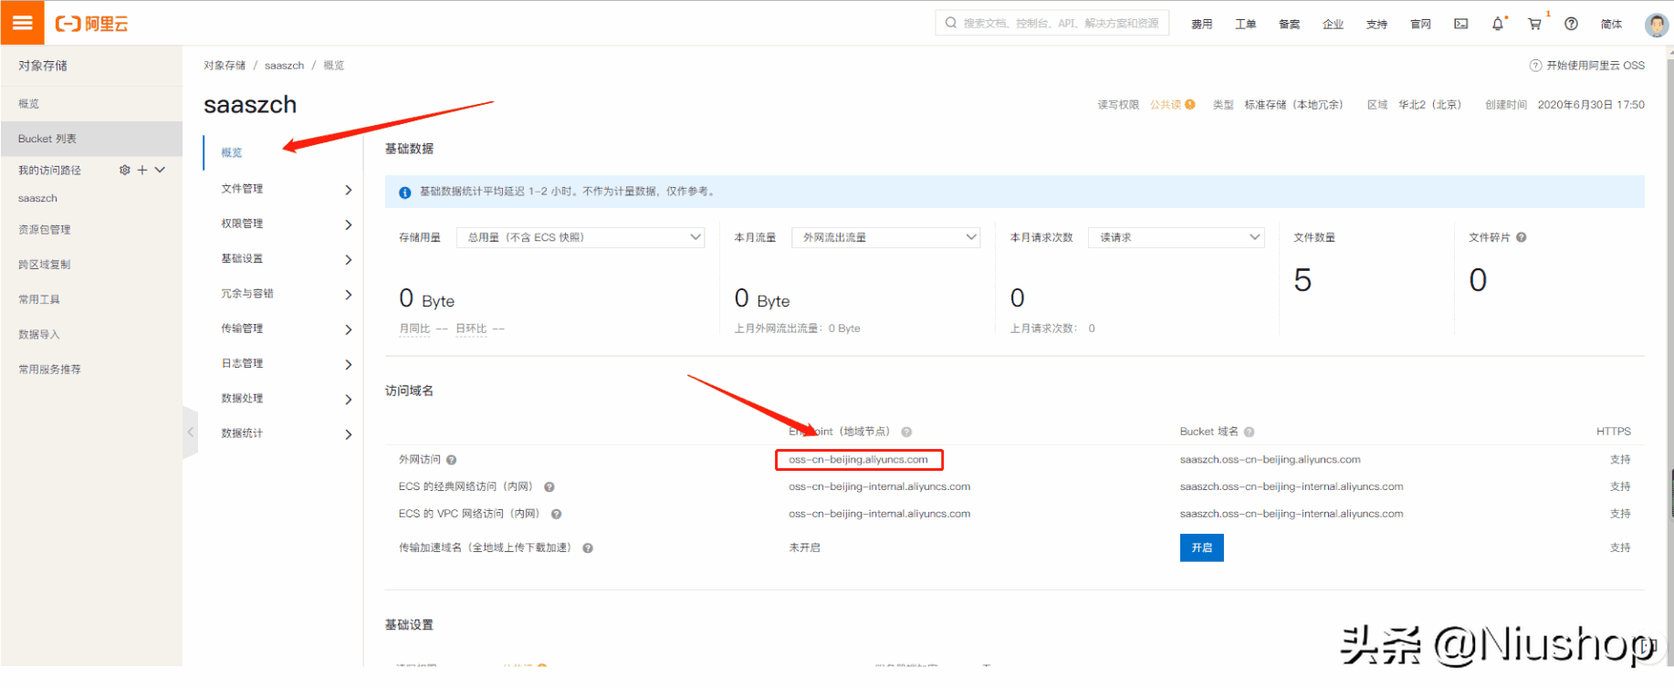Collapse the 我的访问路径 list chevron
This screenshot has height=688, width=1674.
(x=160, y=170)
